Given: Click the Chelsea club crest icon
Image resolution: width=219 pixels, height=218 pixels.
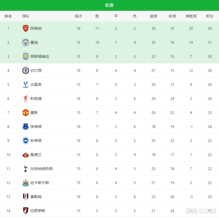Looking at the screenshot, I should (26, 71).
